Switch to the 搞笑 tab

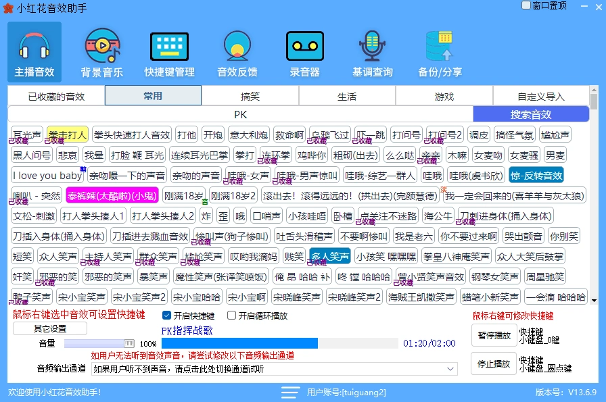tap(250, 96)
